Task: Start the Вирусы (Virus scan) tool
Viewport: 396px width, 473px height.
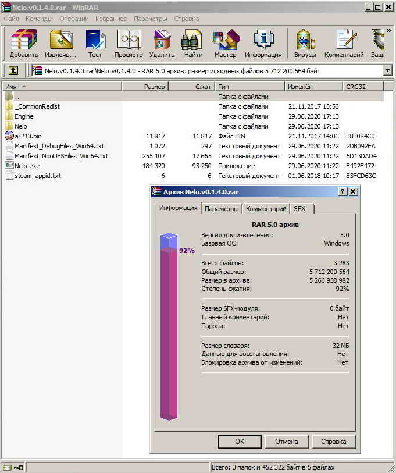Action: (305, 44)
